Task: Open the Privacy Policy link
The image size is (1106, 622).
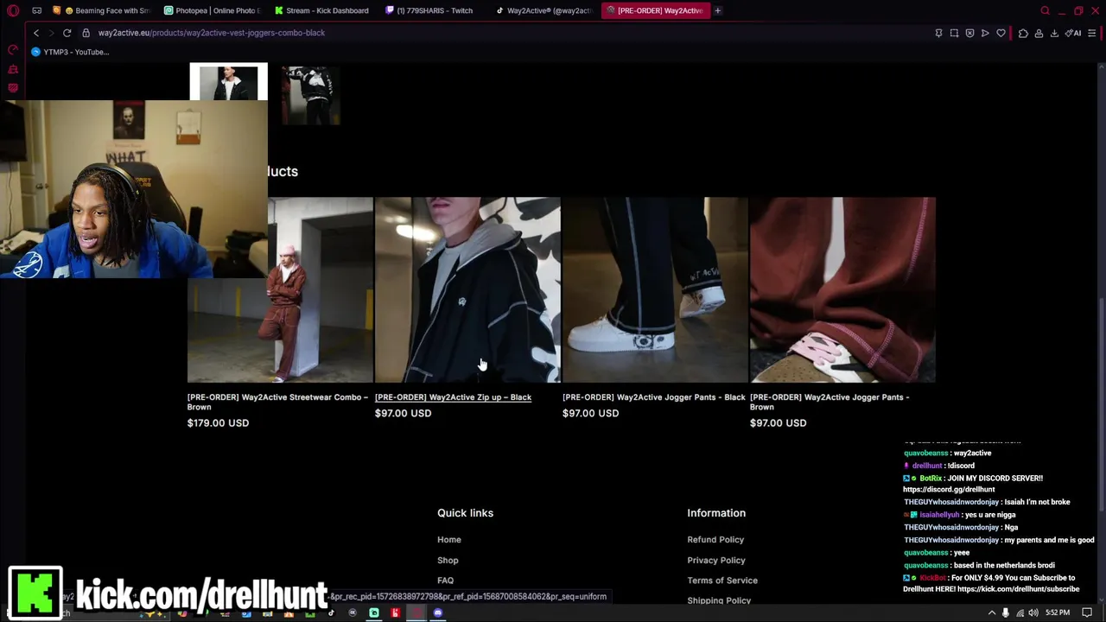Action: (x=716, y=561)
